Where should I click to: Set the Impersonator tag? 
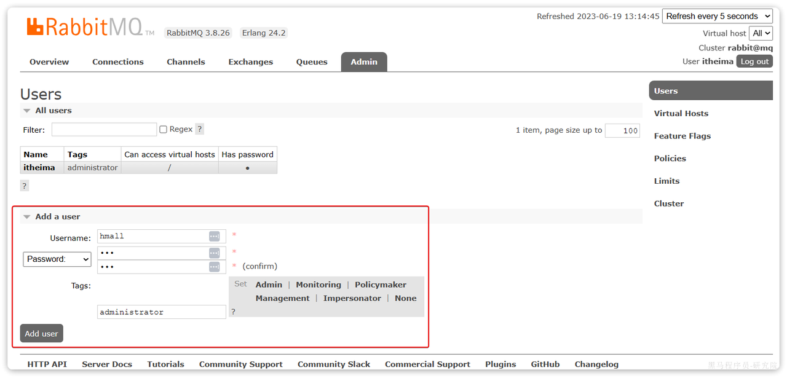click(352, 298)
